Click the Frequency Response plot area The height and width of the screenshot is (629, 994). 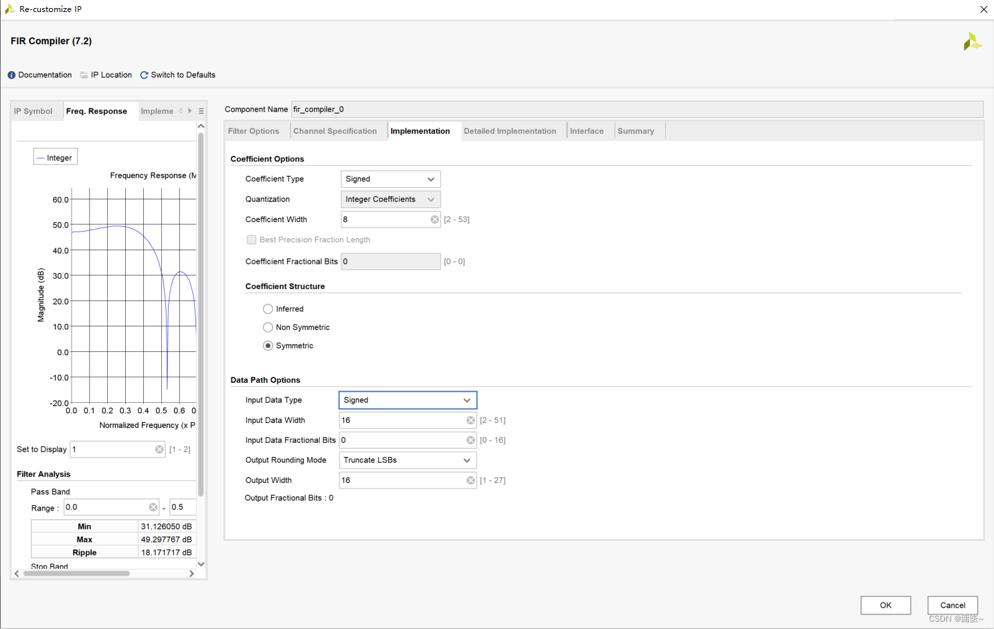point(133,295)
